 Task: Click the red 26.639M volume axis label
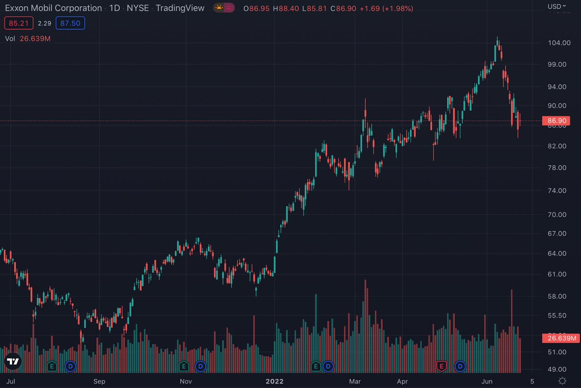click(561, 338)
